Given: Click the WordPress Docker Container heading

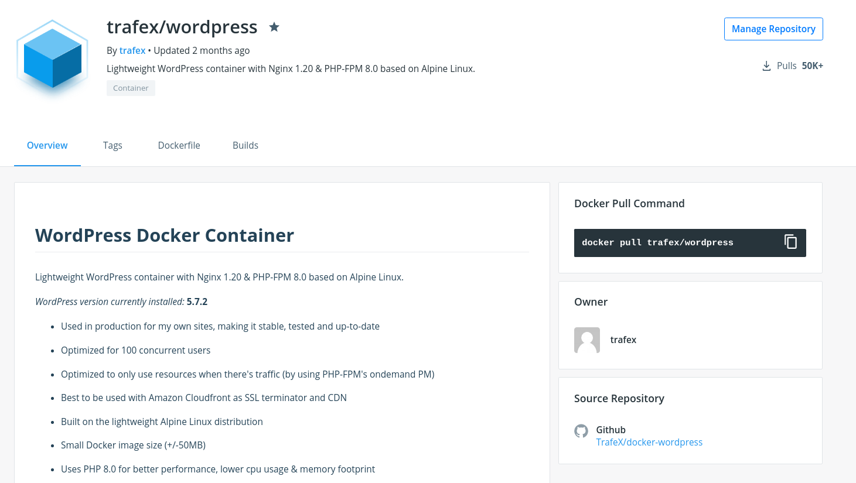Looking at the screenshot, I should (165, 235).
